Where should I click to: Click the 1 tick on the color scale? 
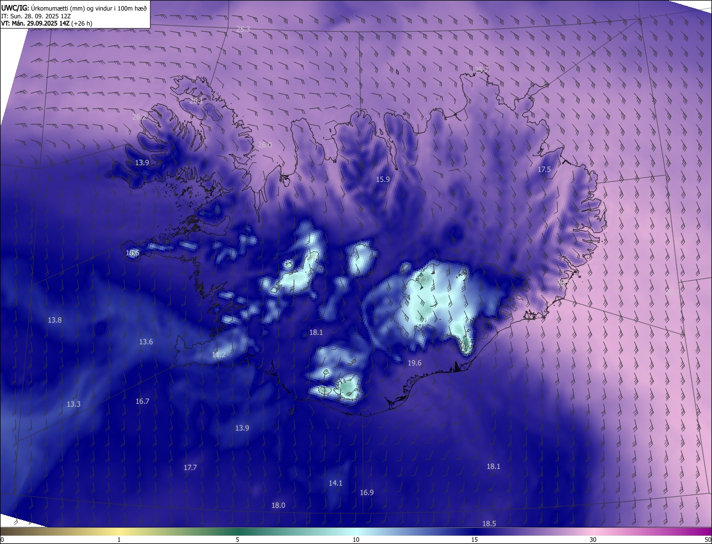pos(119,540)
